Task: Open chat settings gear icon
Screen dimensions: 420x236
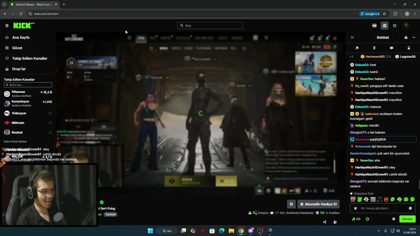Action: pos(394,219)
